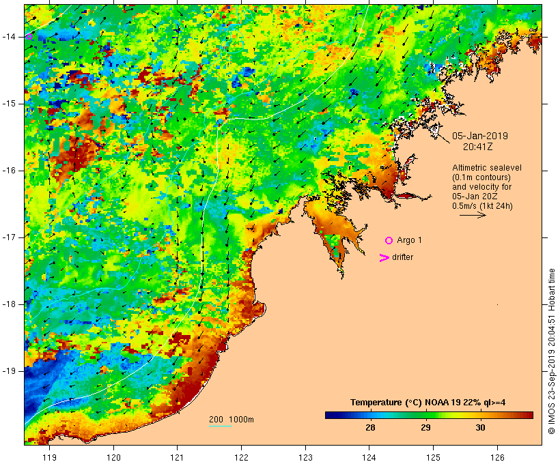Click the Argo float marker near -14 latitude

coord(29,36)
